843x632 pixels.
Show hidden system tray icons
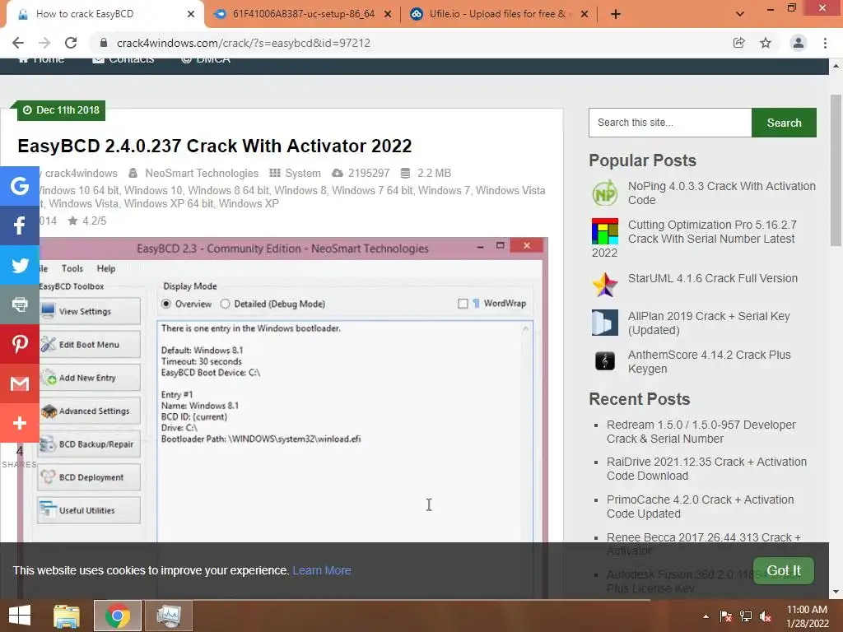point(706,616)
